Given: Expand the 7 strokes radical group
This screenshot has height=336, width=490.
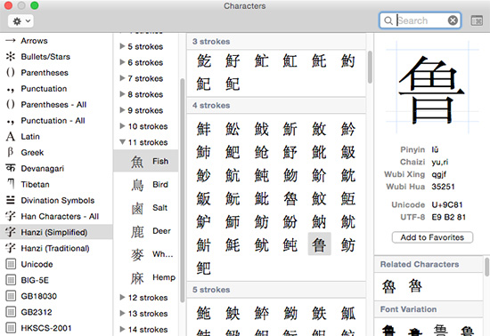Looking at the screenshot, I should pos(122,78).
